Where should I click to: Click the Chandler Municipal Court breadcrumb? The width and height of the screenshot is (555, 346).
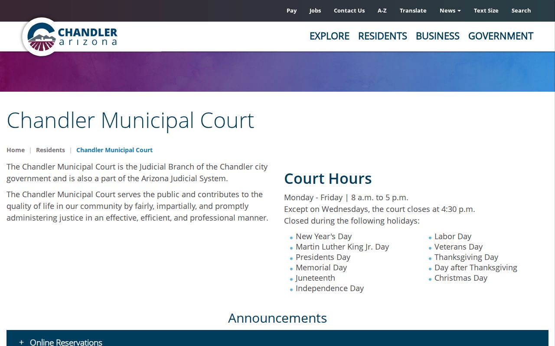click(114, 150)
